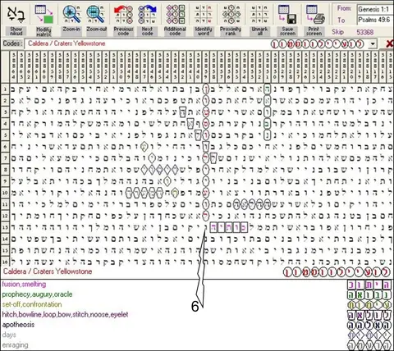Click the Zoom-out label button

point(96,29)
